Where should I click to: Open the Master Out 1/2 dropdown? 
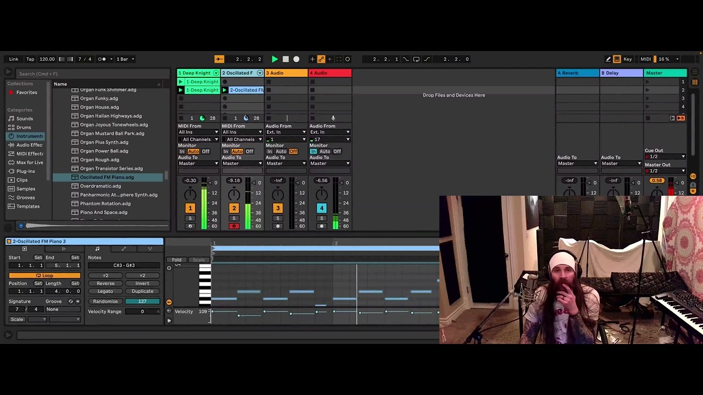click(666, 171)
